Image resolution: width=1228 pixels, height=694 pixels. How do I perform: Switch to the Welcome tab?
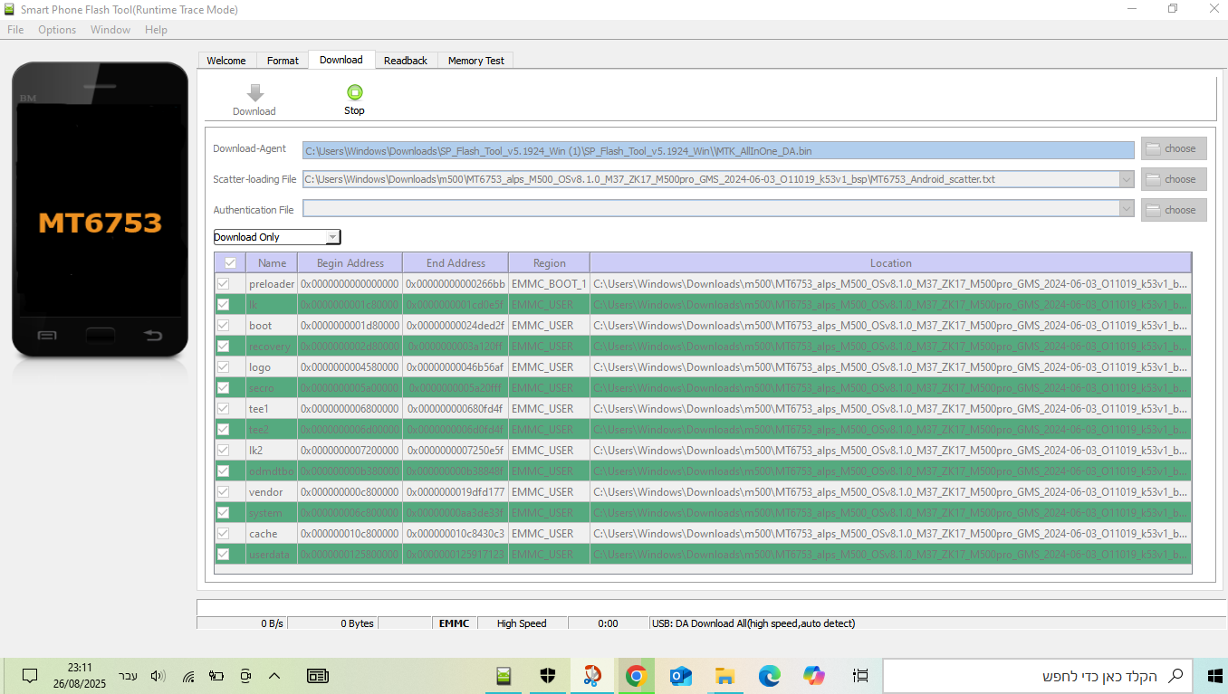[226, 61]
